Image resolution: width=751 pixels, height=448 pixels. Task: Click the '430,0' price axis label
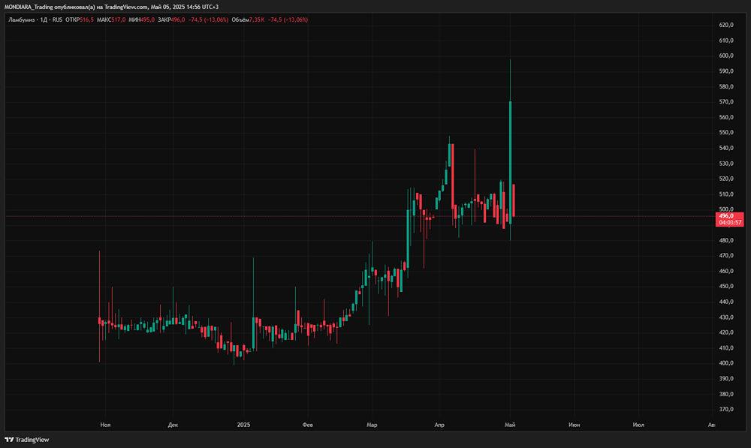(x=726, y=317)
